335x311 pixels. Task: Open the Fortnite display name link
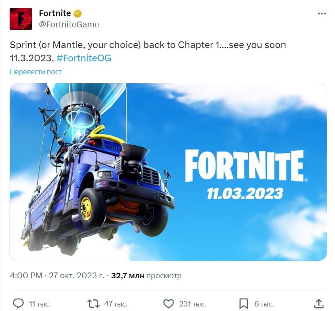pyautogui.click(x=55, y=13)
